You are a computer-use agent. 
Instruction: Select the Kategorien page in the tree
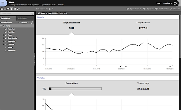pyautogui.click(x=11, y=41)
